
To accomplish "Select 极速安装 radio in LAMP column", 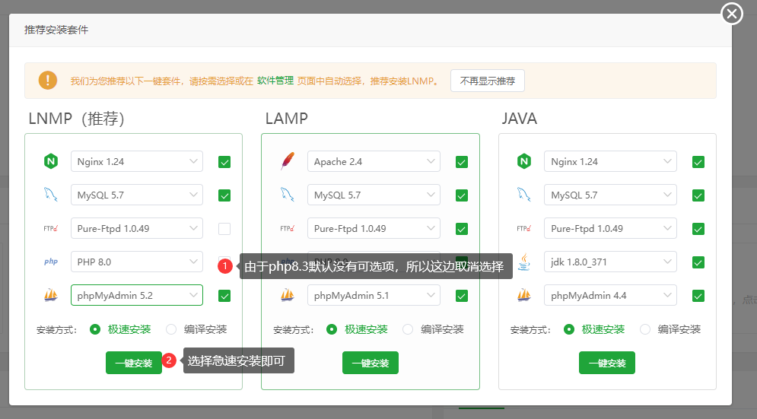I will (x=332, y=329).
